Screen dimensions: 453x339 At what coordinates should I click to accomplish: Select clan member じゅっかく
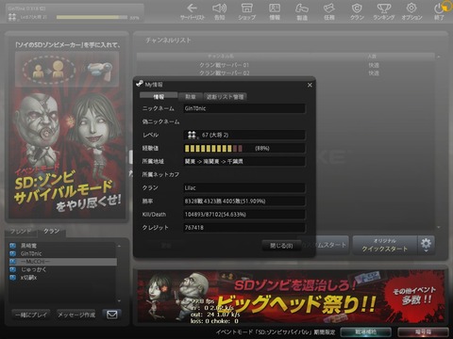pyautogui.click(x=62, y=269)
